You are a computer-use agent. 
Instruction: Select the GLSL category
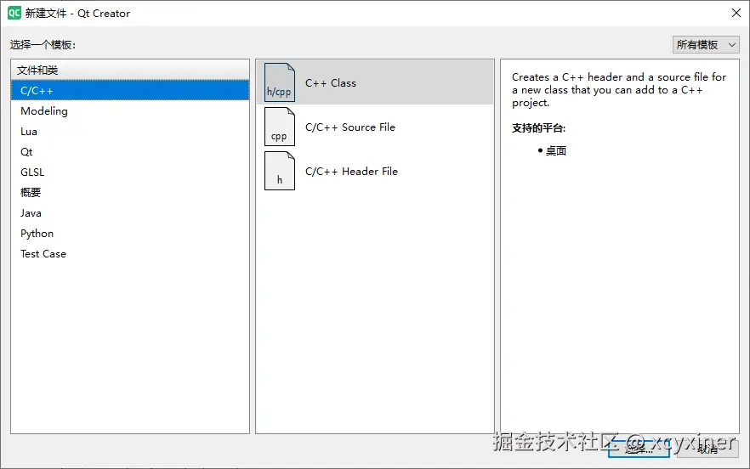coord(130,172)
